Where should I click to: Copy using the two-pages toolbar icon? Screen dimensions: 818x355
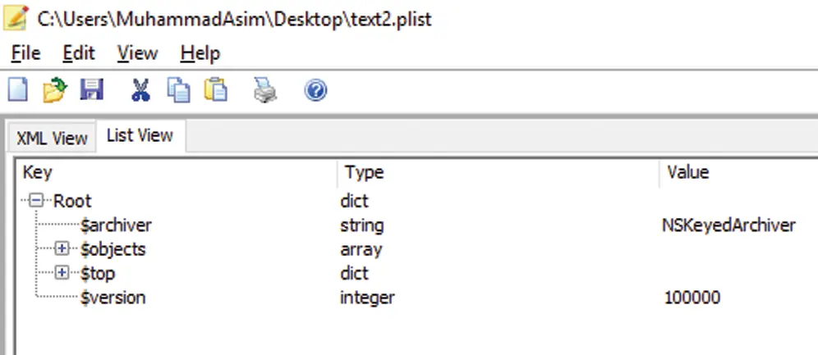178,89
